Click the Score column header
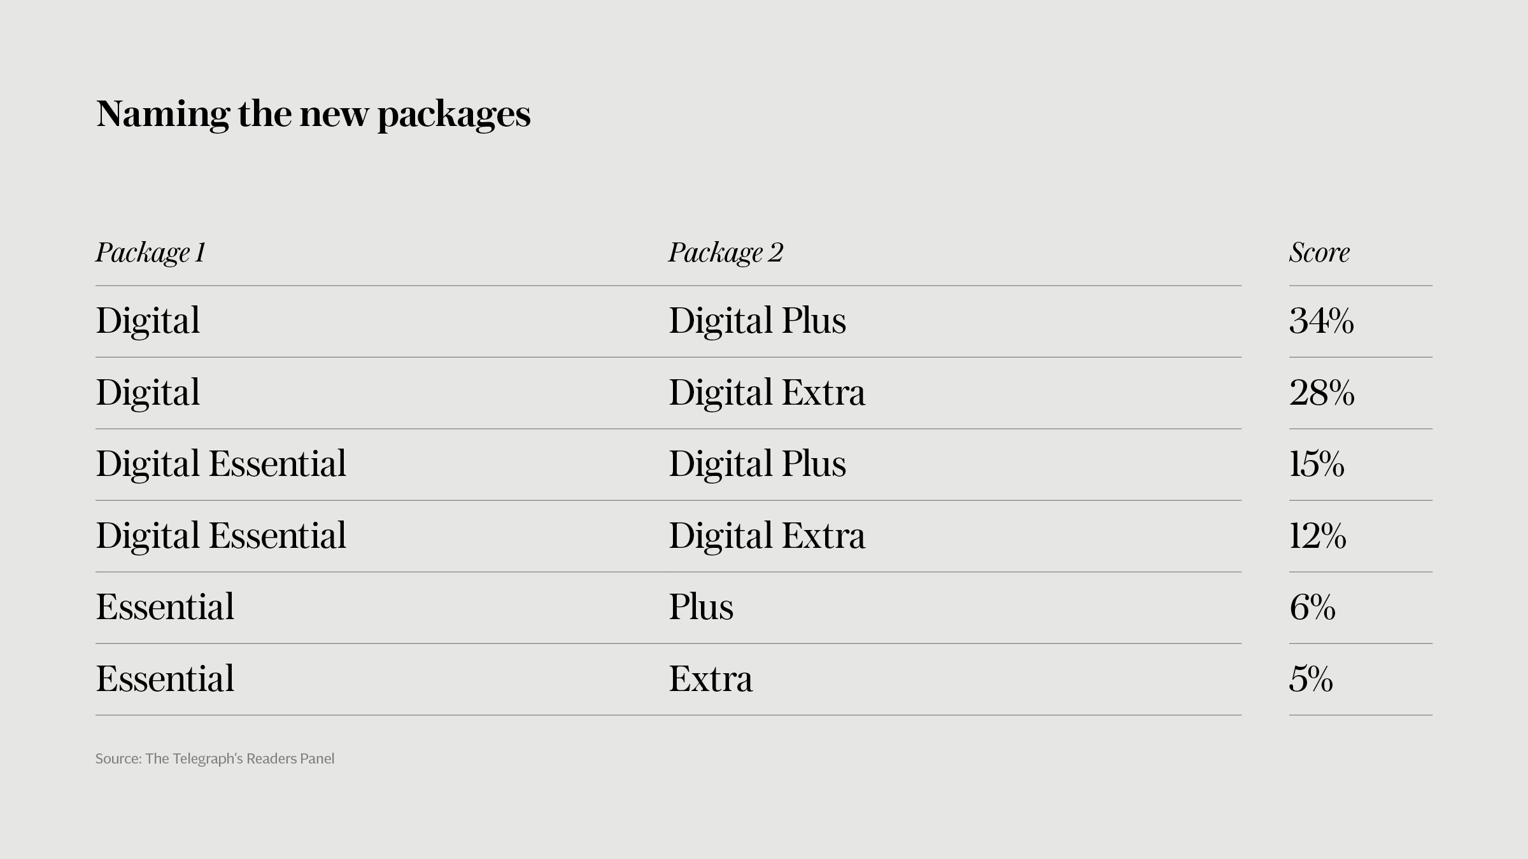The width and height of the screenshot is (1528, 859). click(1319, 253)
